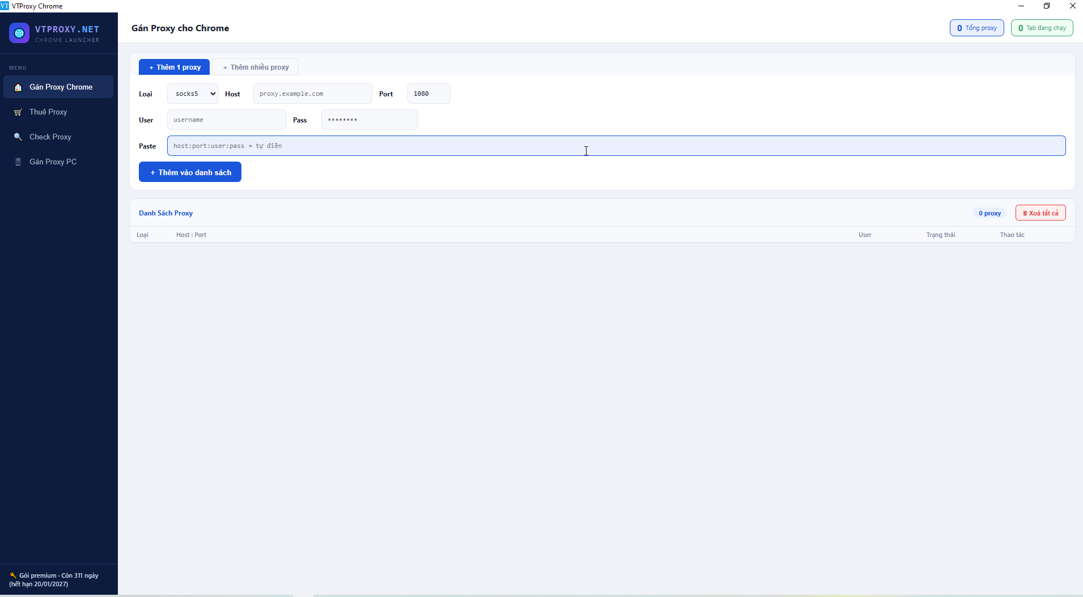Open the Loại dropdown showing socks5
The image size is (1083, 597).
click(192, 93)
